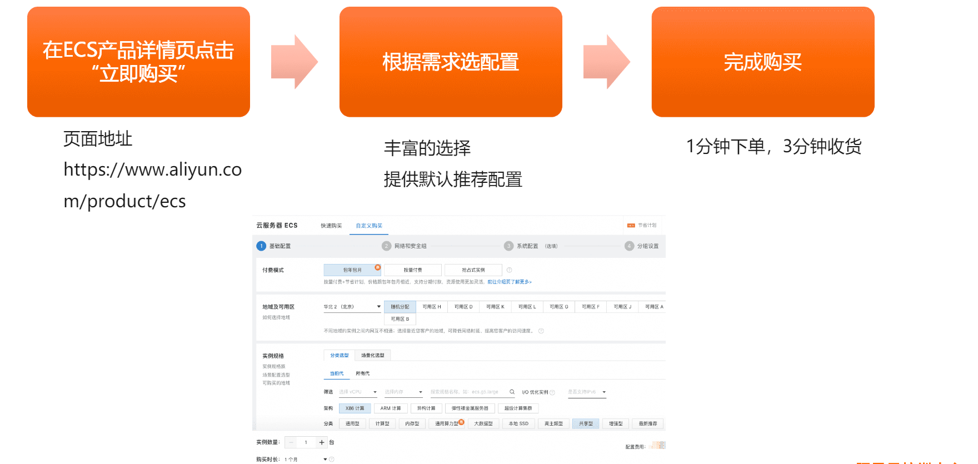Image resolution: width=978 pixels, height=464 pixels.
Task: Click 如何选择地域 help link
Action: 276,318
